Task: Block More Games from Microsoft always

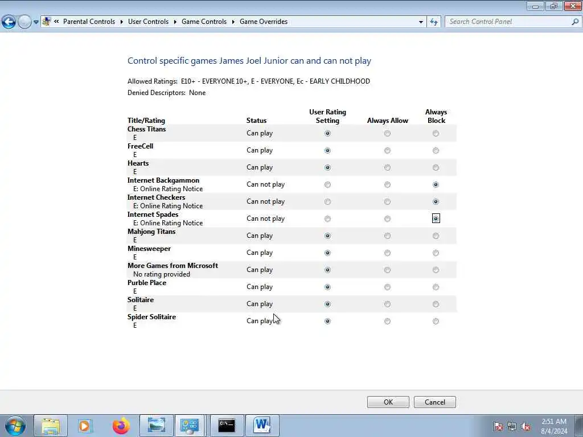Action: (x=436, y=270)
